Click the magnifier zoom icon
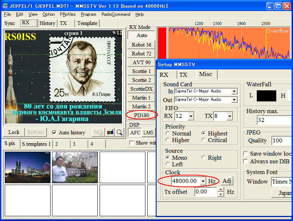Viewport: 293px width, 221px height. tap(119, 133)
